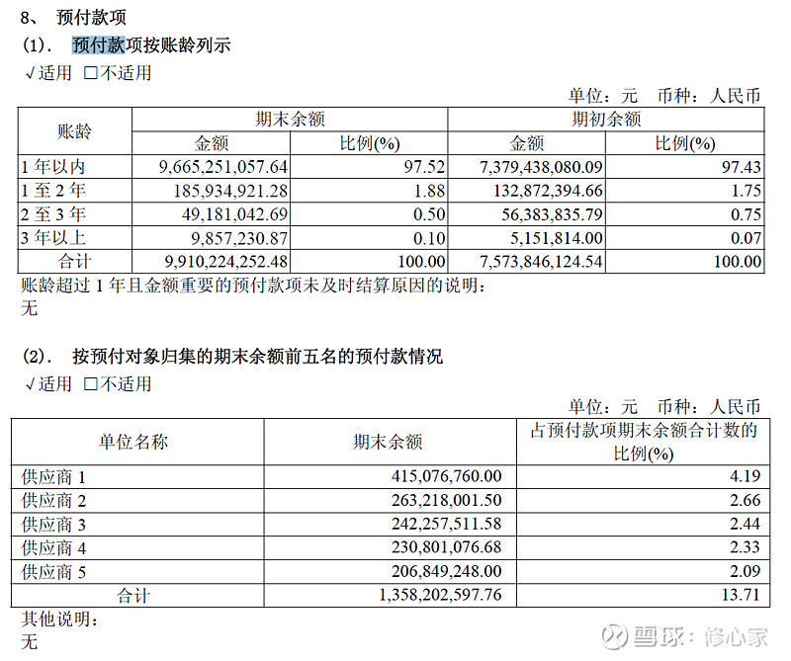791x661 pixels.
Task: Check the 不适用 checkbox under 预付款项按账龄列示
Action: [x=90, y=73]
